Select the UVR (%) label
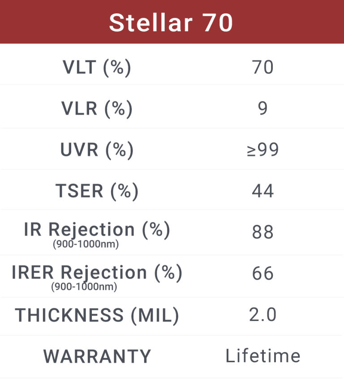This screenshot has width=344, height=380. pyautogui.click(x=97, y=150)
